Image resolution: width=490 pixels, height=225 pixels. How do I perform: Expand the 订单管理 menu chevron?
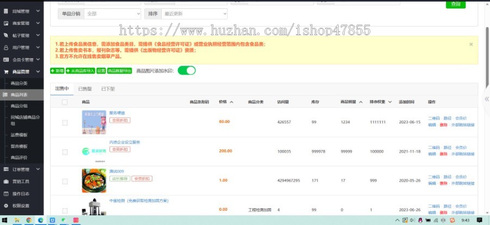point(38,169)
